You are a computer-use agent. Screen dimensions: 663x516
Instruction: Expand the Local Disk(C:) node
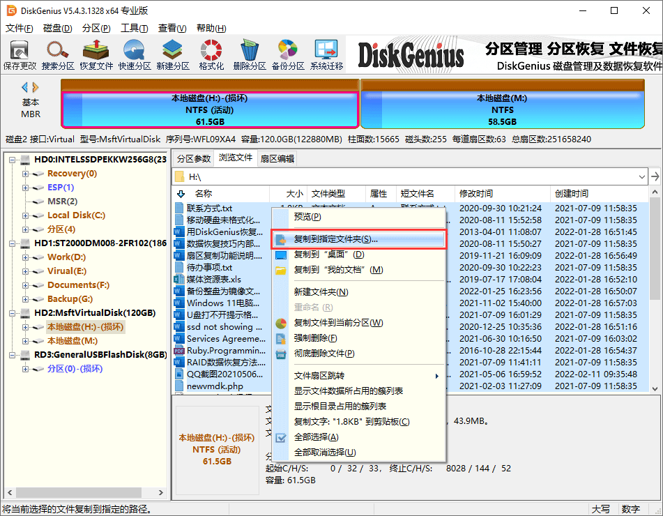tap(25, 215)
